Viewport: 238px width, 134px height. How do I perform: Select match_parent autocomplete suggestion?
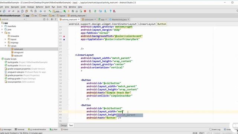(130, 115)
